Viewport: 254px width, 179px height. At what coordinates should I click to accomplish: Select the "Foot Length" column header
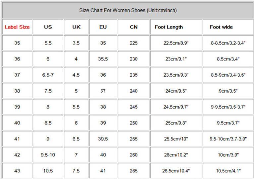point(169,27)
